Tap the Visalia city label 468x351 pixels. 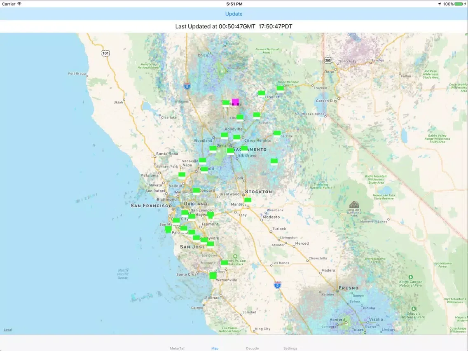[x=376, y=319]
